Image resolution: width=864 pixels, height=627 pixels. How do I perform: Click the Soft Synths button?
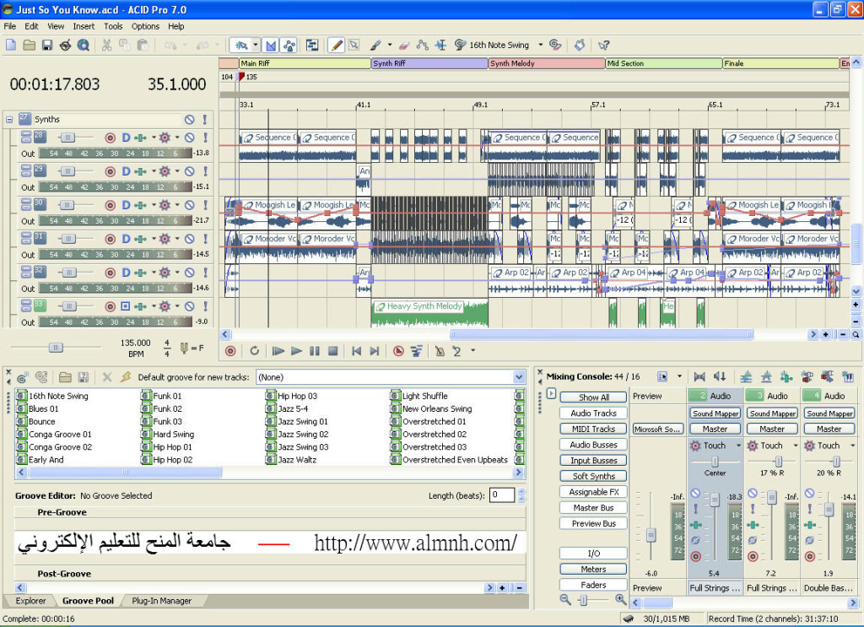tap(593, 476)
